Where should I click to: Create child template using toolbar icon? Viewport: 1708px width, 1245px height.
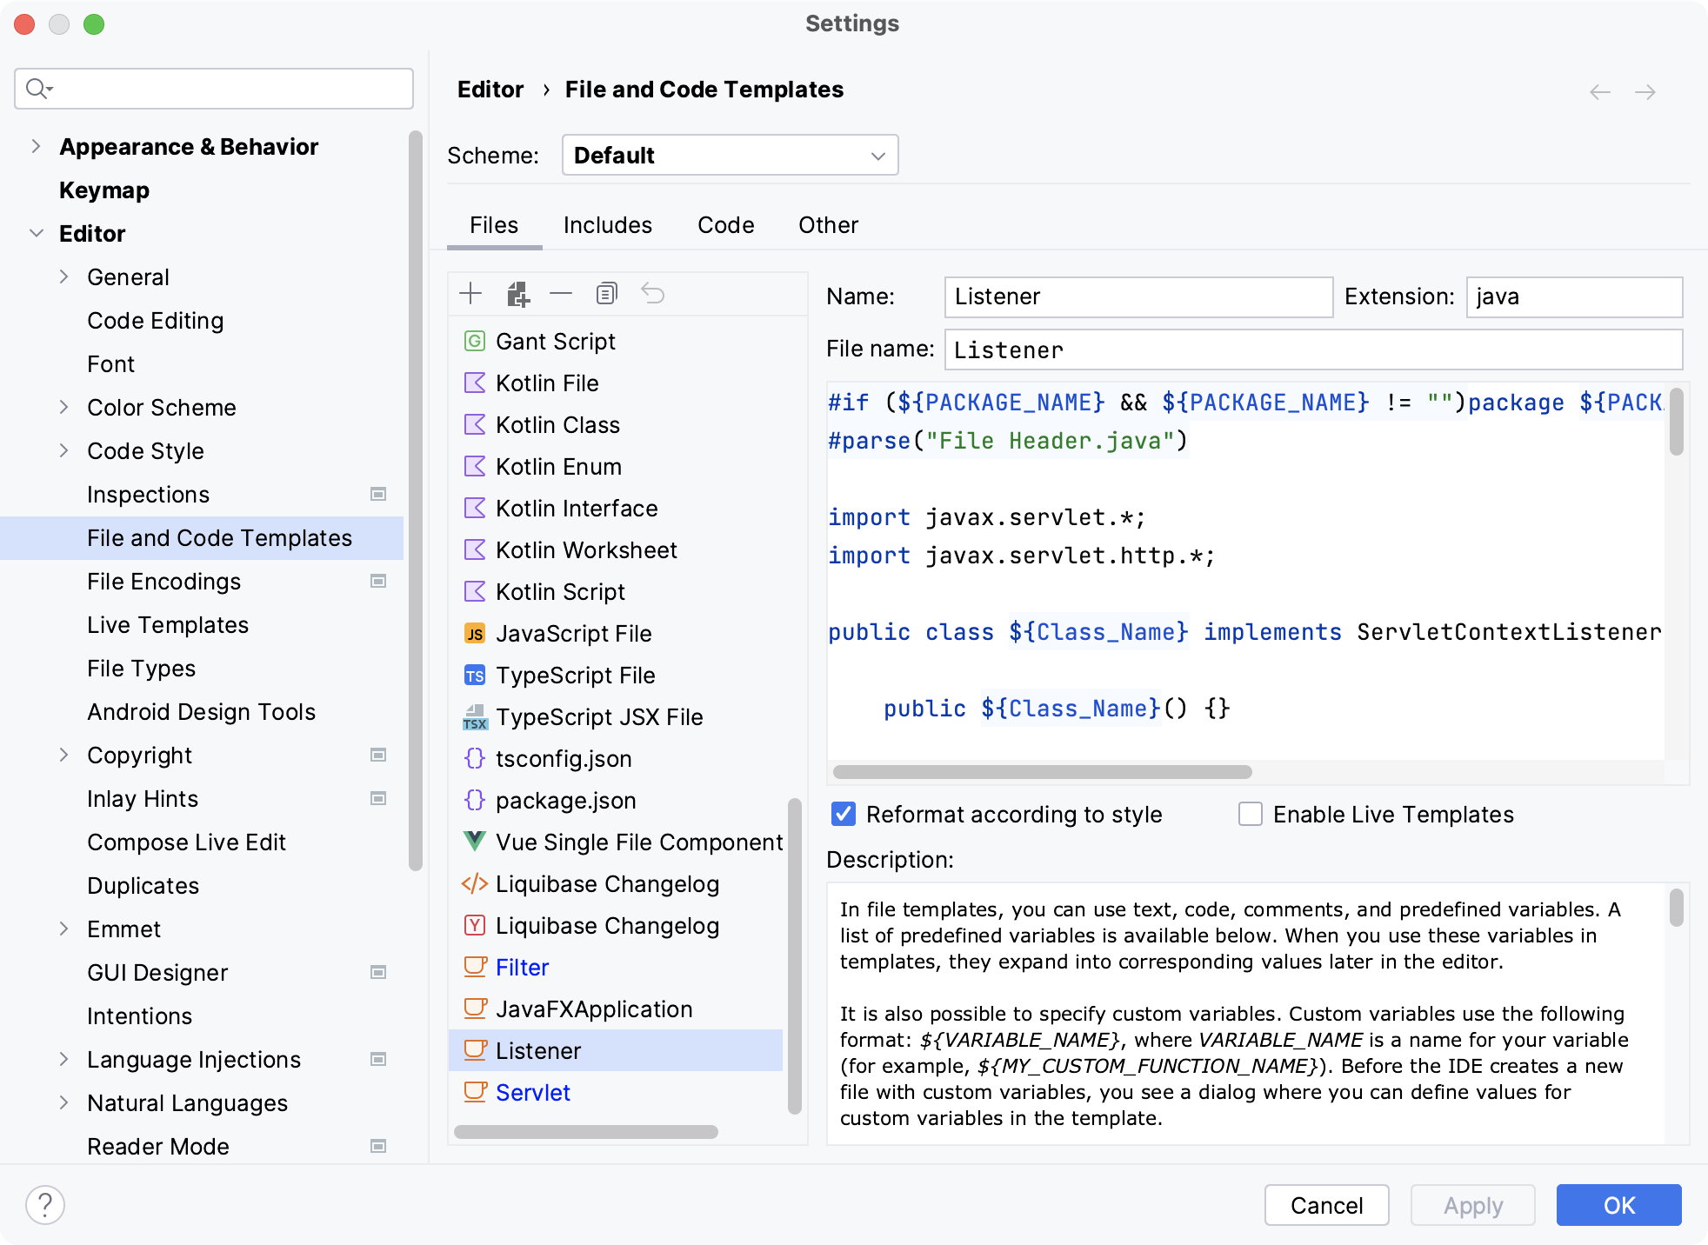(x=517, y=293)
